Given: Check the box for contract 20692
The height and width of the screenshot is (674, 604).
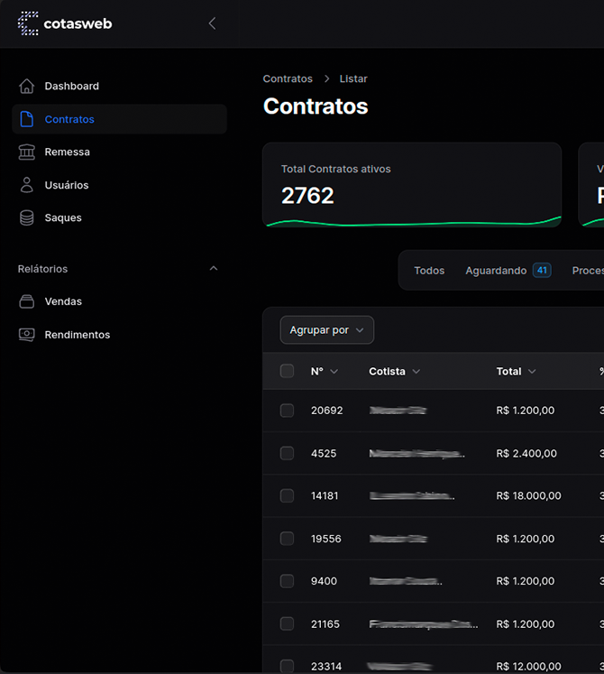Looking at the screenshot, I should tap(287, 411).
